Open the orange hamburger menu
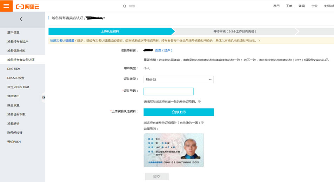Viewport: 334px width, 182px height. click(x=6, y=6)
